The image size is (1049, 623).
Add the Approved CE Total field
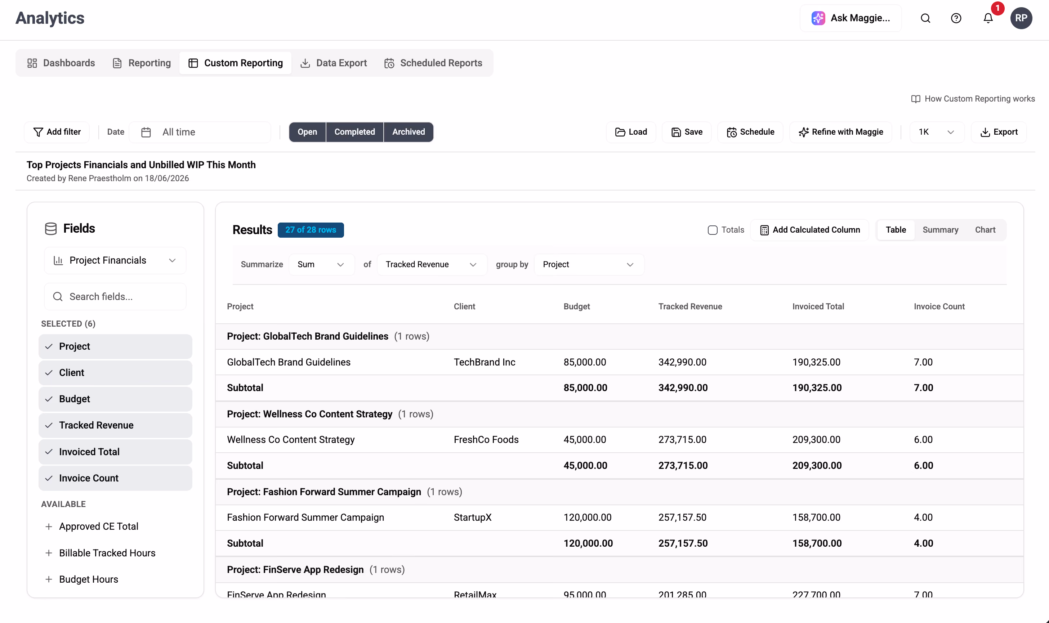coord(115,526)
